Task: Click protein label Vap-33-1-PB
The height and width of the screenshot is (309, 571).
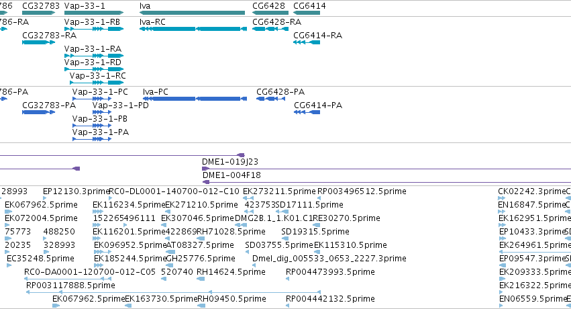Action: point(100,119)
